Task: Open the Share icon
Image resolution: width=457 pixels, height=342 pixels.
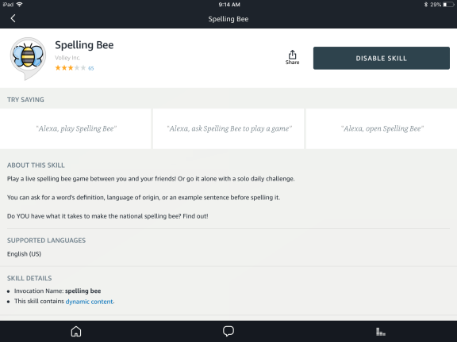Action: coord(292,57)
